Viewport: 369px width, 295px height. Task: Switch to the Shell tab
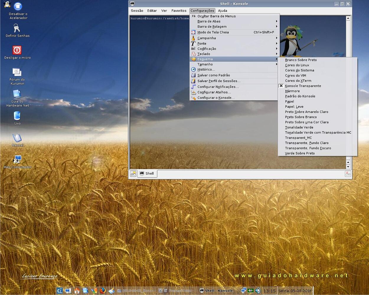click(x=147, y=173)
